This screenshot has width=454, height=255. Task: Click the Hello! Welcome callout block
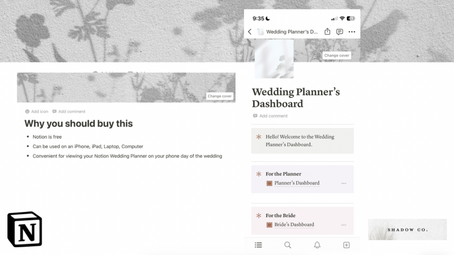click(302, 141)
